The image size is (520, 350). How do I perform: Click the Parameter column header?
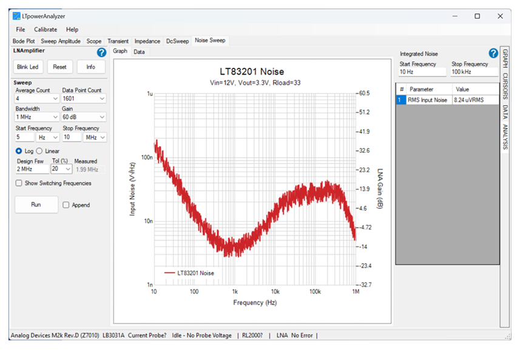click(429, 90)
